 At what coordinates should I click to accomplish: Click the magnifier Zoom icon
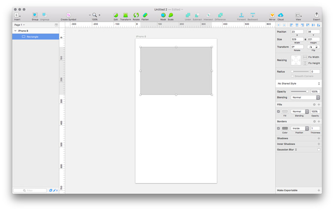click(95, 15)
